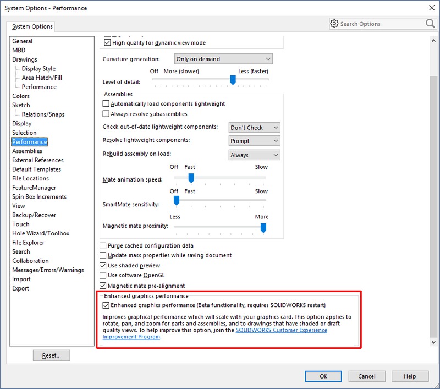Open SOLIDWORKS Customer Experience Improvement Program link
The height and width of the screenshot is (389, 440).
[281, 330]
